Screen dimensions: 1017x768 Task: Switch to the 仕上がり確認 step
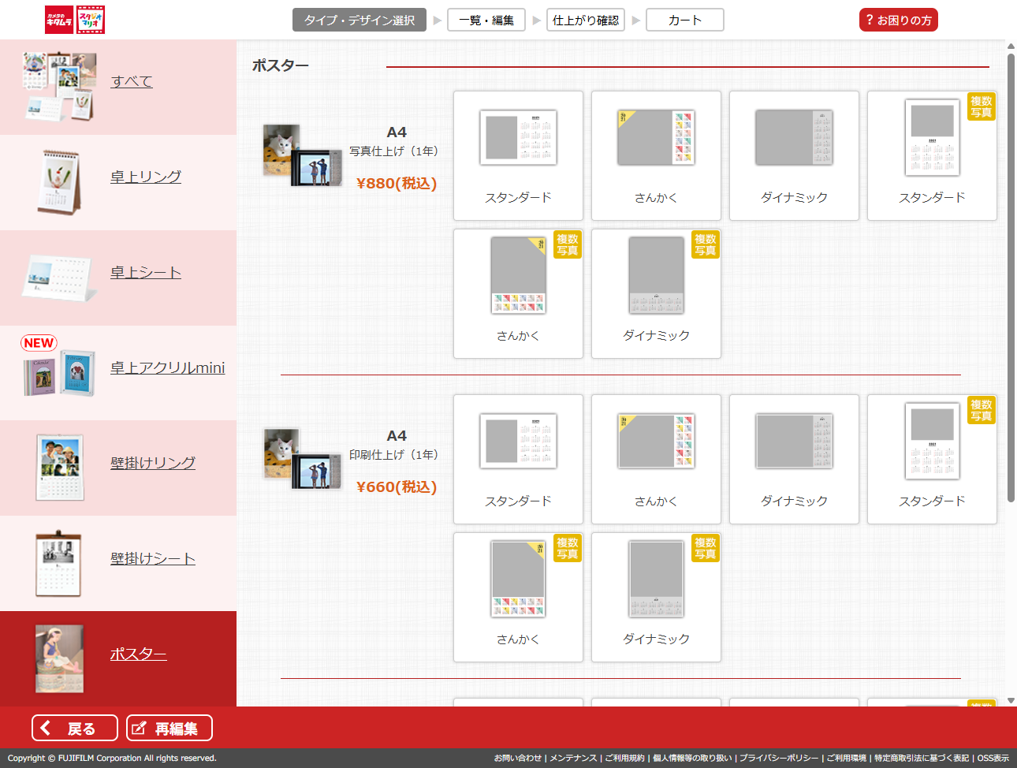coord(586,20)
